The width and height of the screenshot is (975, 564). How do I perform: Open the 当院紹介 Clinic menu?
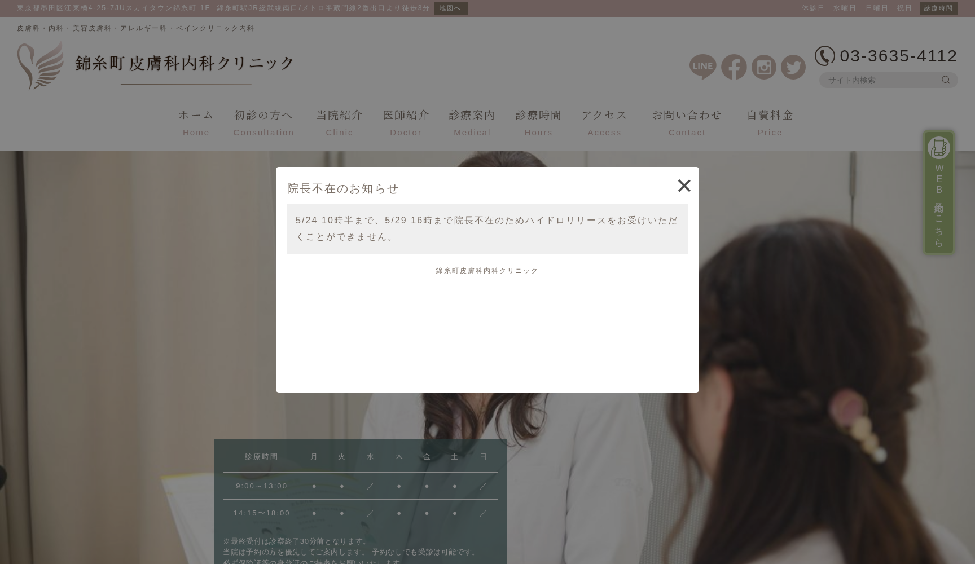point(339,122)
